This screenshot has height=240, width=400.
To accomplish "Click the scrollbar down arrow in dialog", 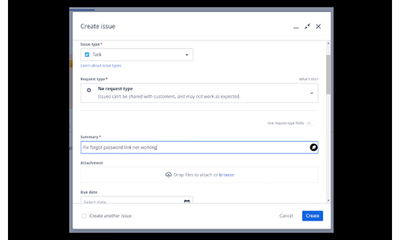I will point(328,200).
